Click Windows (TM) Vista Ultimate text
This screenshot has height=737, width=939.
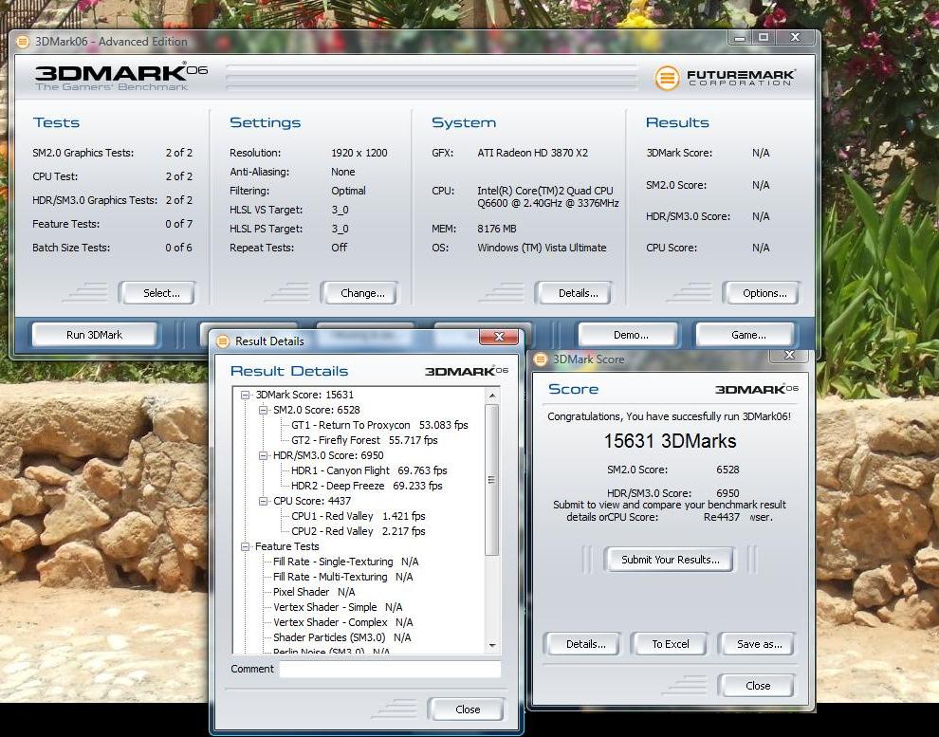542,248
